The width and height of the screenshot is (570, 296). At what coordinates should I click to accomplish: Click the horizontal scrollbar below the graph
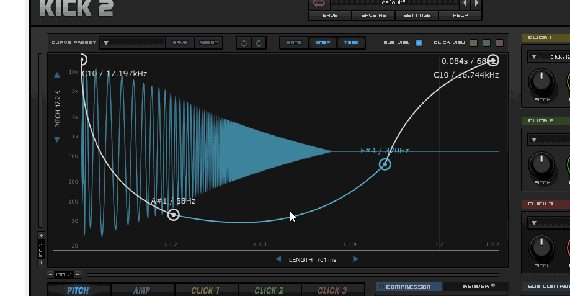point(293,275)
